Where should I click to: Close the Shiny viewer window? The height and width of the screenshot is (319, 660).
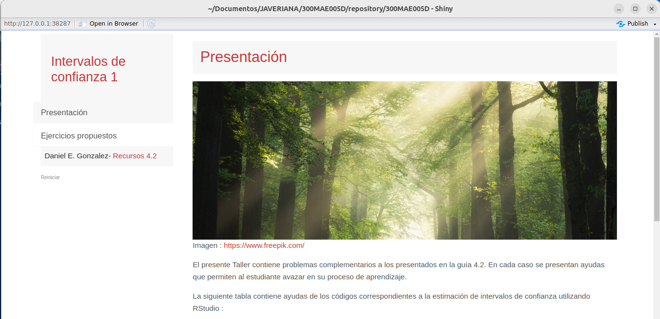(652, 9)
